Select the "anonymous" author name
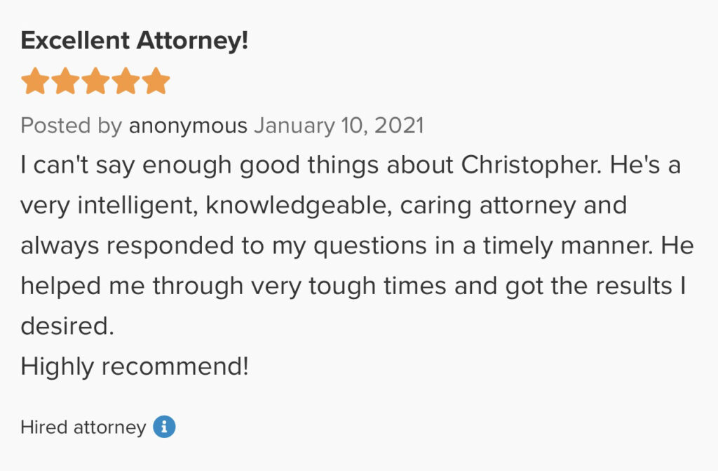This screenshot has height=471, width=718. [x=188, y=126]
